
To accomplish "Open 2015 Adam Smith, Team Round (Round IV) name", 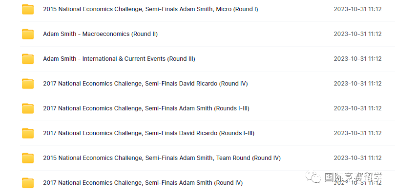I will 162,158.
